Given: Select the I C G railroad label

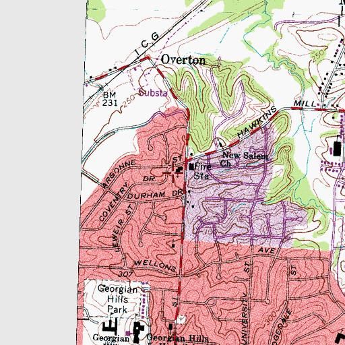Looking at the screenshot, I should point(147,44).
